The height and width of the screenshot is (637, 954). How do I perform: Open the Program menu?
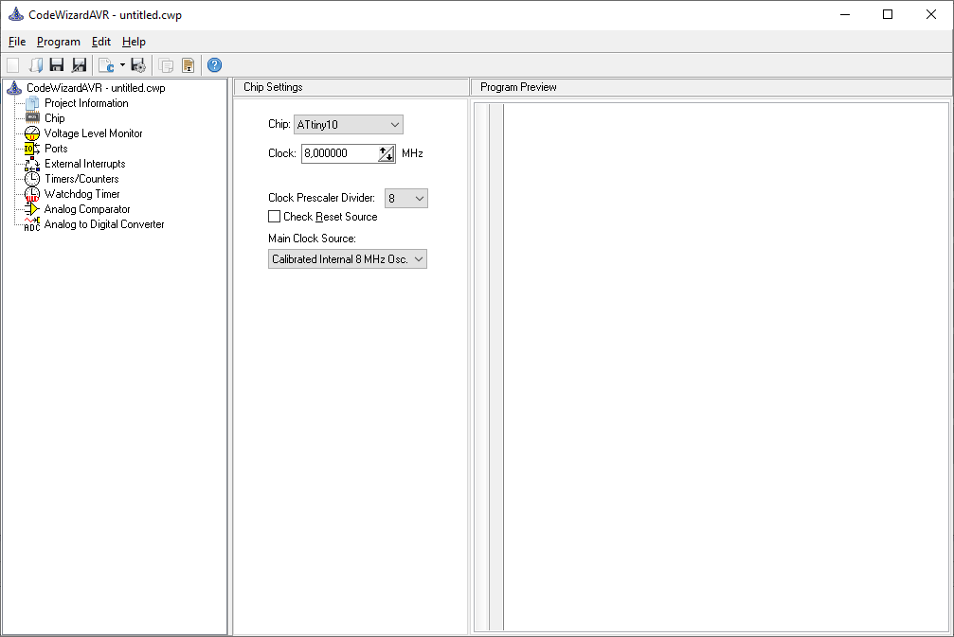click(x=59, y=42)
